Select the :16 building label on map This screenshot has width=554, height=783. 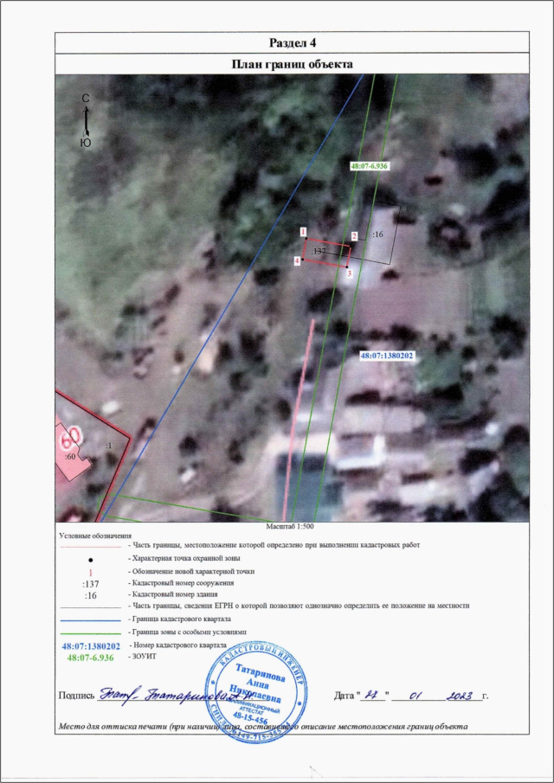[x=377, y=234]
